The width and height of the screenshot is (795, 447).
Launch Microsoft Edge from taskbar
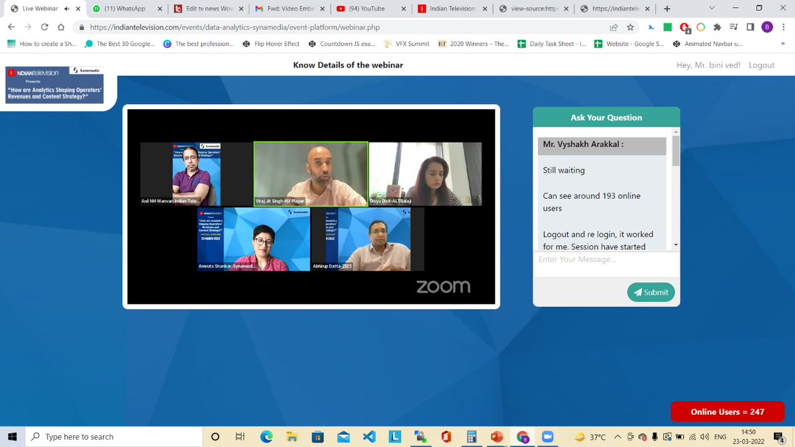(x=266, y=436)
